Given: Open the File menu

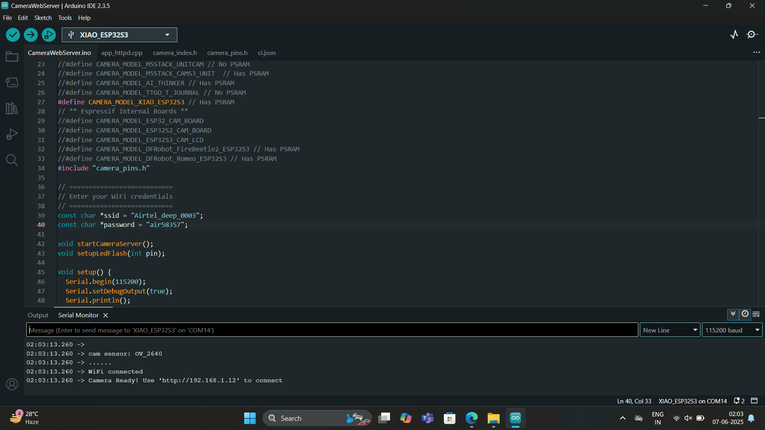Looking at the screenshot, I should [x=7, y=18].
